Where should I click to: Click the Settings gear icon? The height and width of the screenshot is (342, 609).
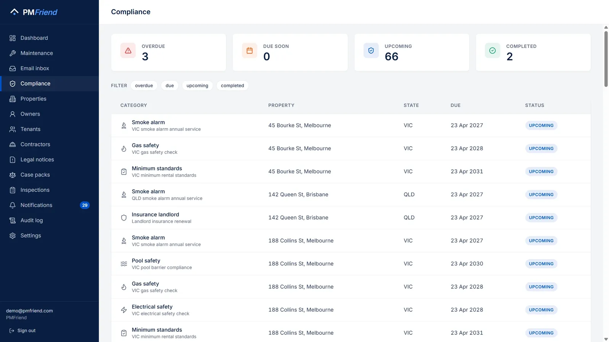[x=13, y=236]
